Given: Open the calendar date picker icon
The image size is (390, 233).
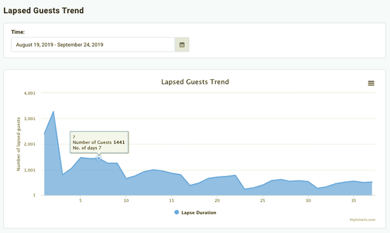Looking at the screenshot, I should [182, 45].
